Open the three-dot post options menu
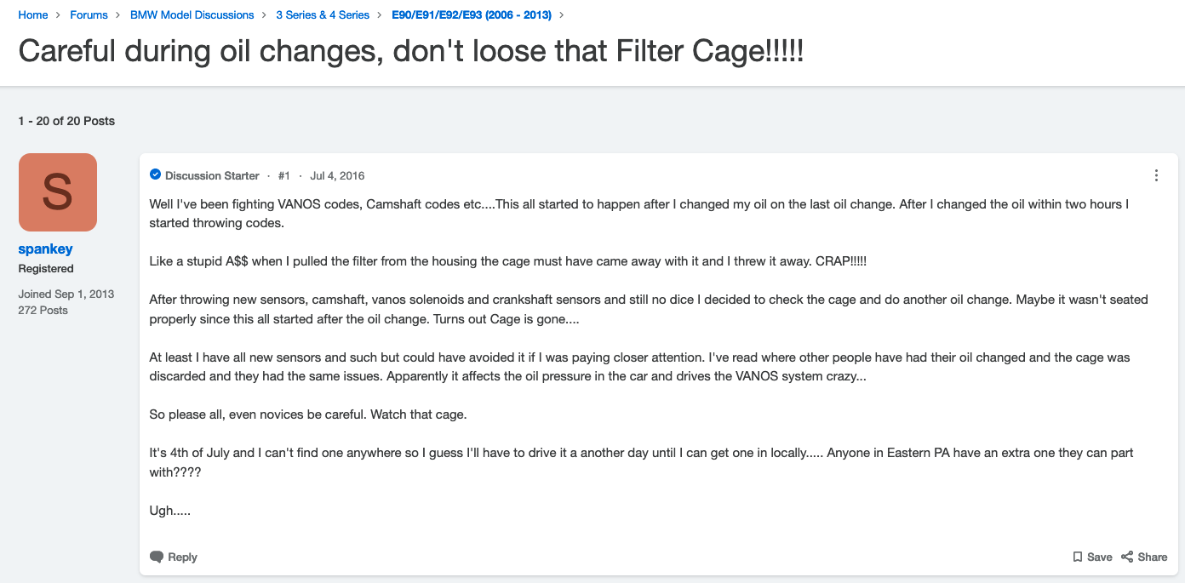This screenshot has height=583, width=1185. [x=1156, y=175]
